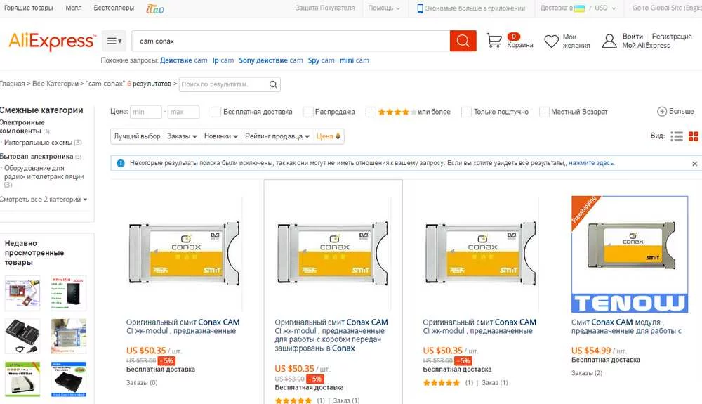
Task: Open the TENOW Conax module thumbnail
Action: pos(629,254)
